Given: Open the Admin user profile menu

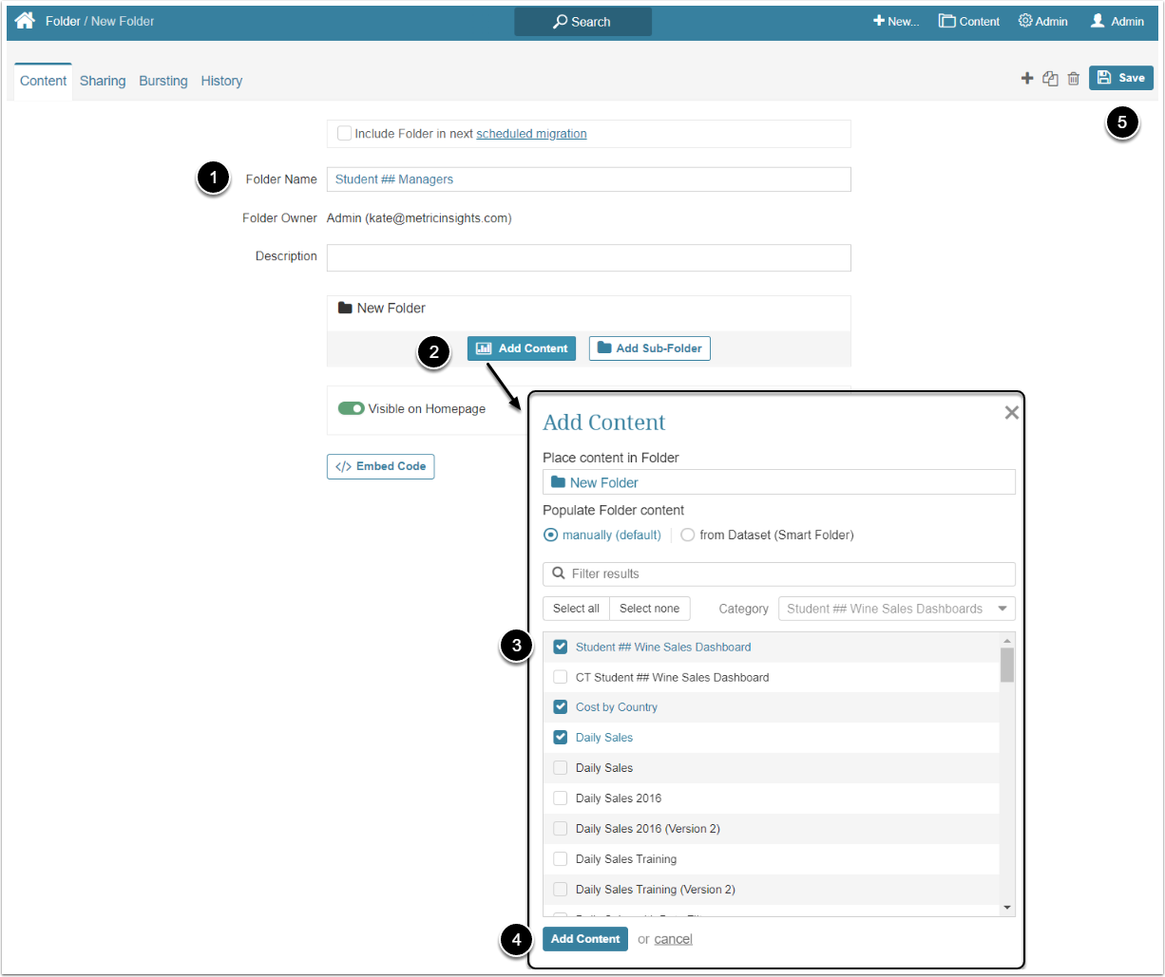Looking at the screenshot, I should (x=1117, y=21).
